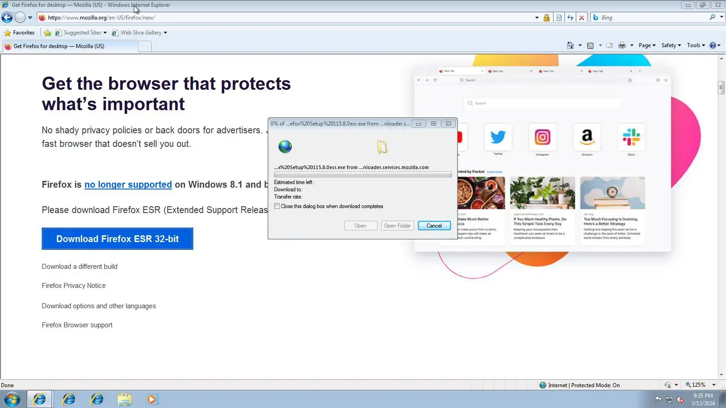Click the vertical scrollbar thumb

pyautogui.click(x=721, y=87)
